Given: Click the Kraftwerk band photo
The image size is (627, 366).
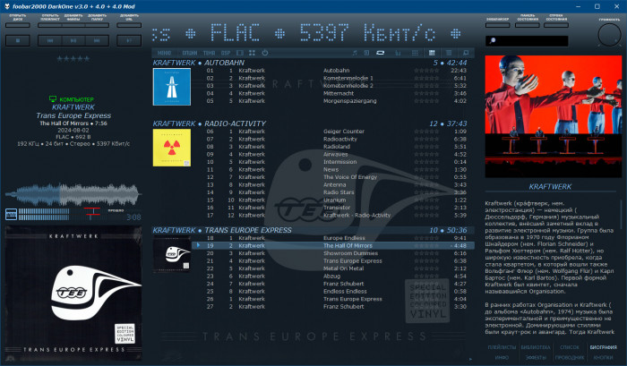Looking at the screenshot, I should [x=554, y=116].
